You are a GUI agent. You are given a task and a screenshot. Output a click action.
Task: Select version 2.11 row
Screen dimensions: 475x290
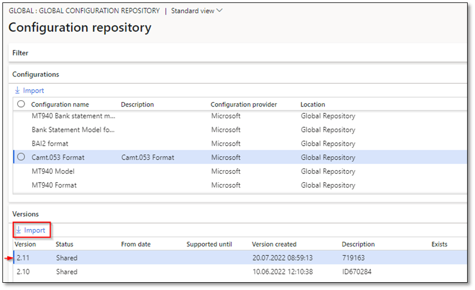23,258
